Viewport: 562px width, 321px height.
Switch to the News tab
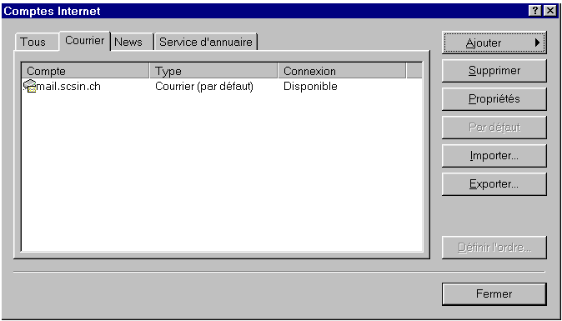132,42
